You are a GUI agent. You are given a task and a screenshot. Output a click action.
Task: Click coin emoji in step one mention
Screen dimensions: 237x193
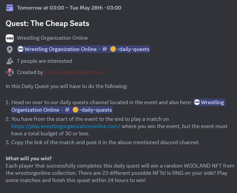click(75, 110)
